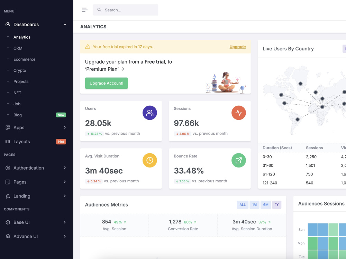The height and width of the screenshot is (259, 346).
Task: Click the 121-240 duration row
Action: [x=302, y=183]
